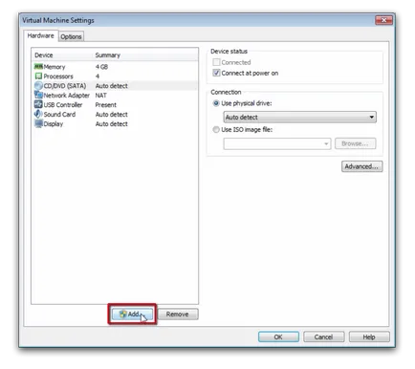Open the Auto detect drive dropdown
Screen dimensions: 415x369
[299, 117]
